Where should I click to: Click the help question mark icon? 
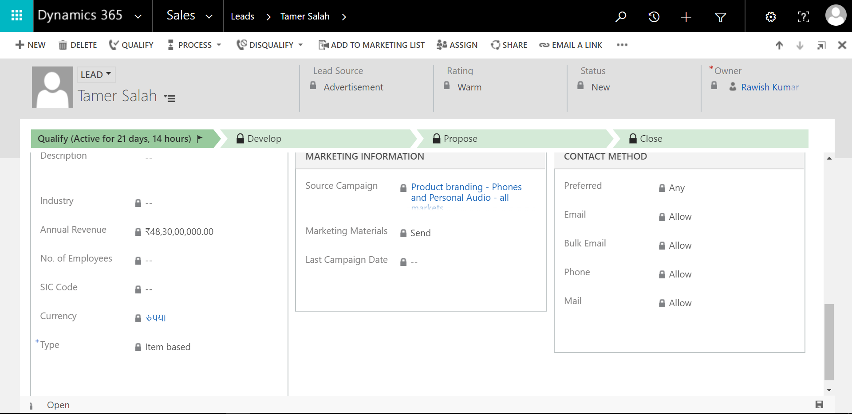(803, 17)
